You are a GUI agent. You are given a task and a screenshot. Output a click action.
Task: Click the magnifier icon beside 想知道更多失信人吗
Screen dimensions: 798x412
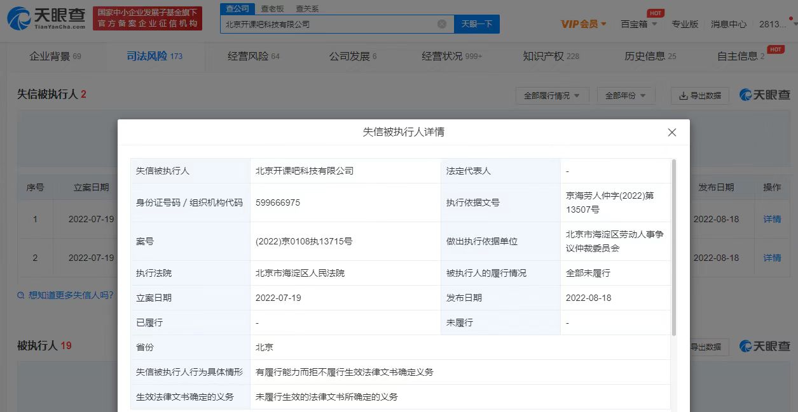click(x=21, y=295)
